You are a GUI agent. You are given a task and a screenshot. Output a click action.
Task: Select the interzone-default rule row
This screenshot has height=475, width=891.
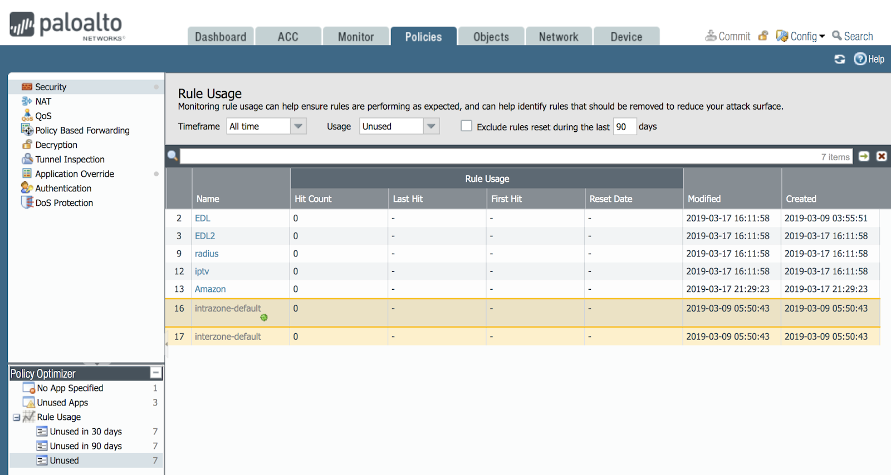tap(523, 337)
